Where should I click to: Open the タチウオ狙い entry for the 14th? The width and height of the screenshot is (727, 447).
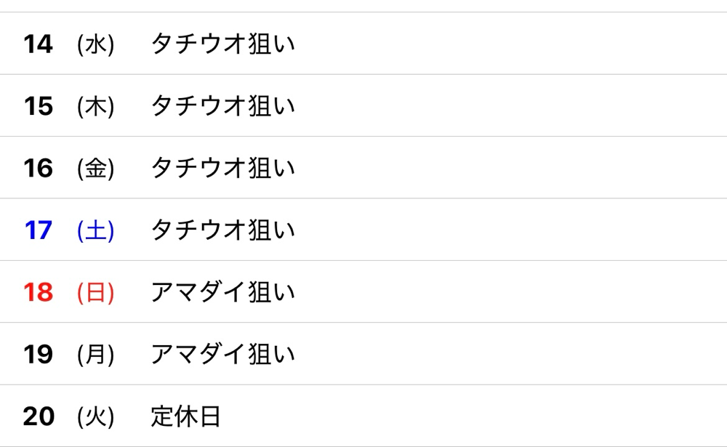pos(222,45)
